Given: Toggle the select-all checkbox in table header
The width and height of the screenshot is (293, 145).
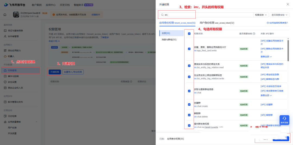Looking at the screenshot, I should [x=189, y=34].
